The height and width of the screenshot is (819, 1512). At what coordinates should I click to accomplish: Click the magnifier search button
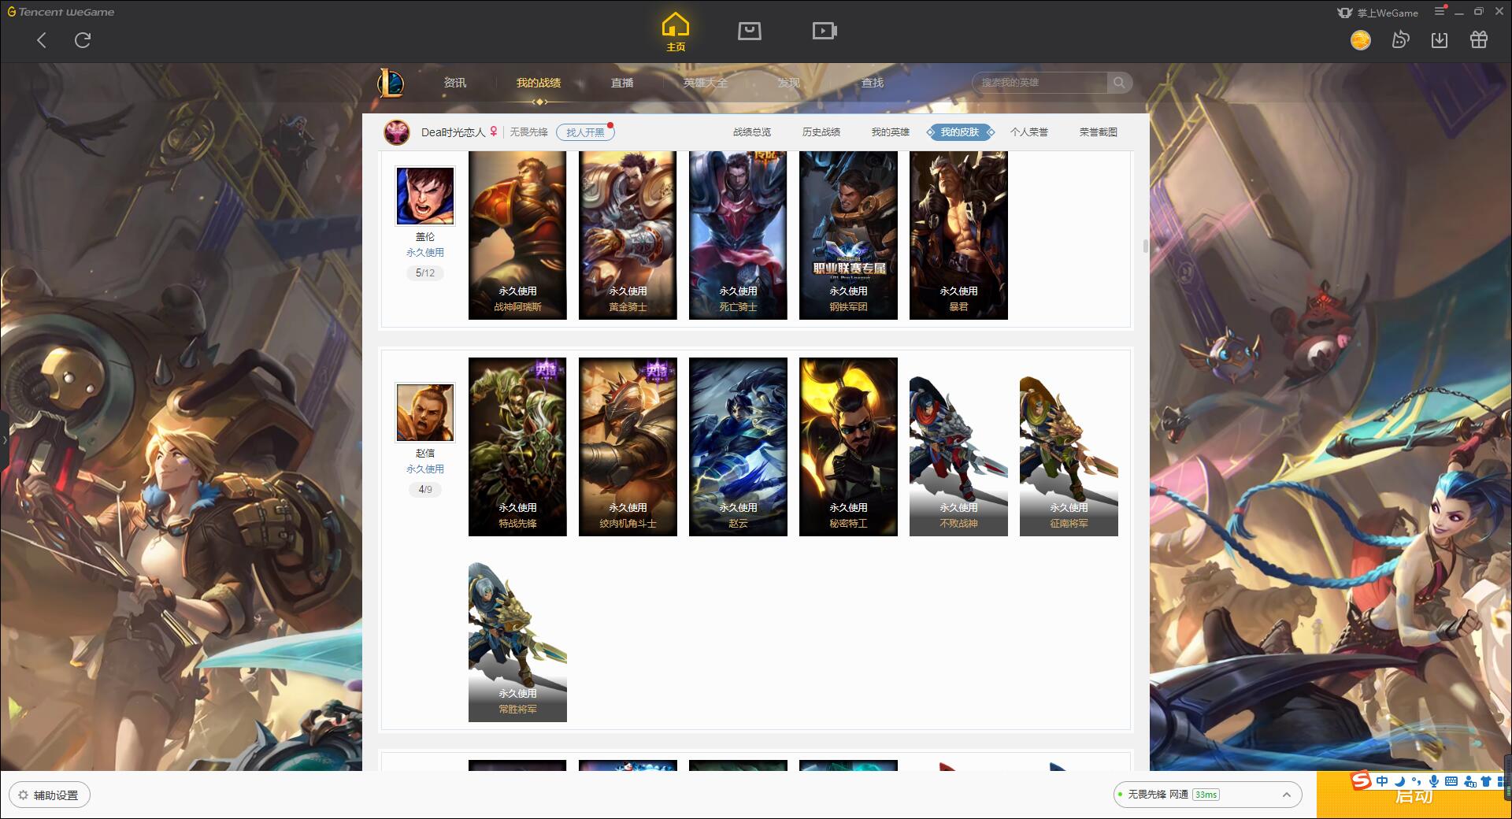pyautogui.click(x=1119, y=83)
